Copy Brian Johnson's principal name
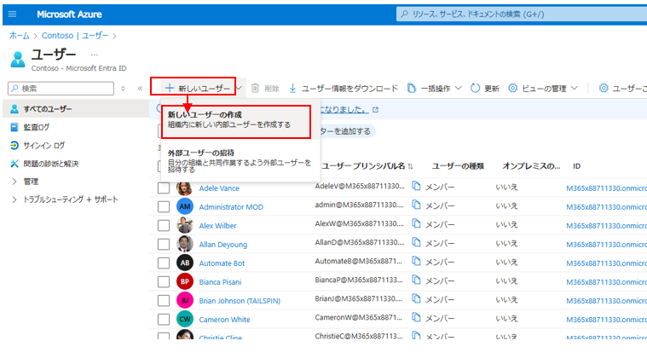Image resolution: width=647 pixels, height=364 pixels. (416, 299)
